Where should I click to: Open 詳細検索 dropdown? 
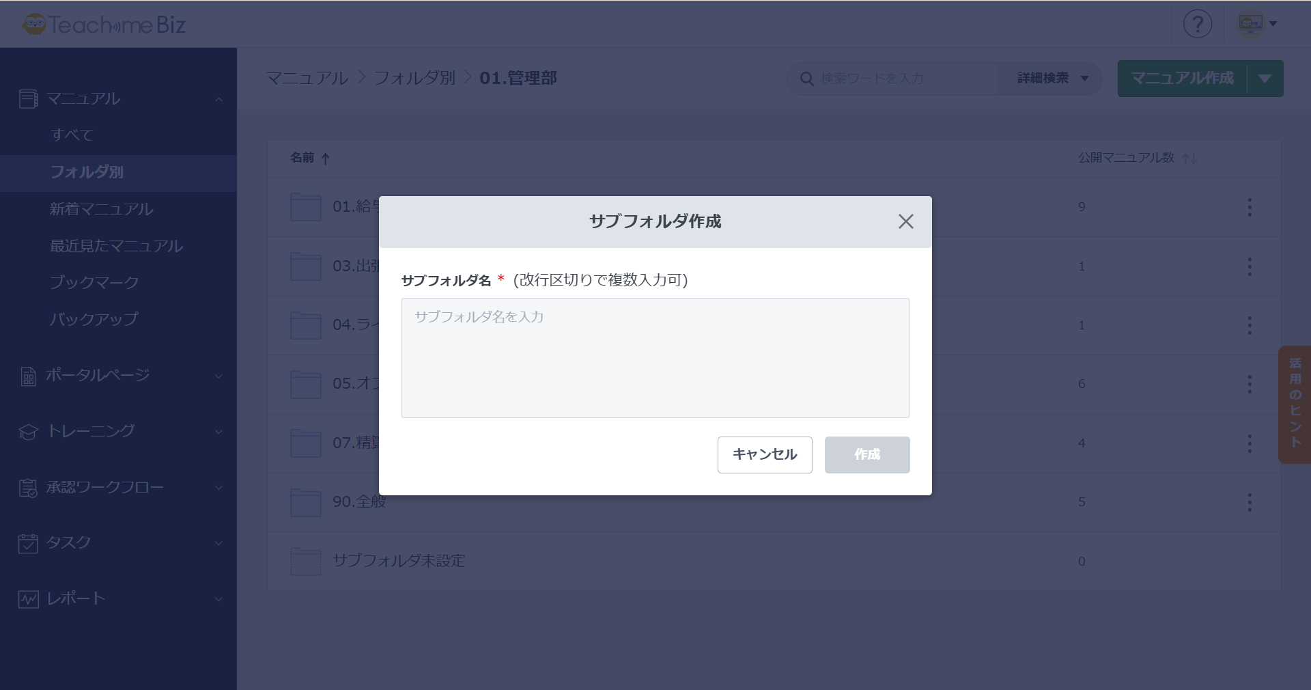pos(1052,79)
